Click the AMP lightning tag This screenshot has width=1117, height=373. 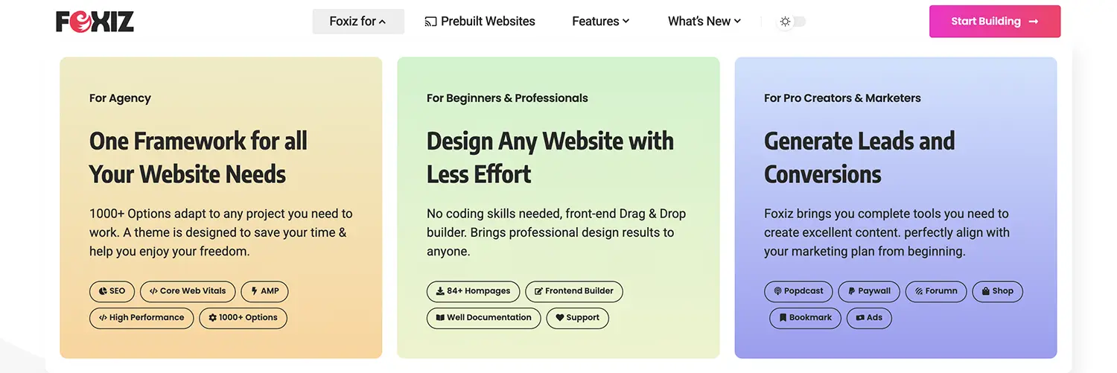click(265, 291)
